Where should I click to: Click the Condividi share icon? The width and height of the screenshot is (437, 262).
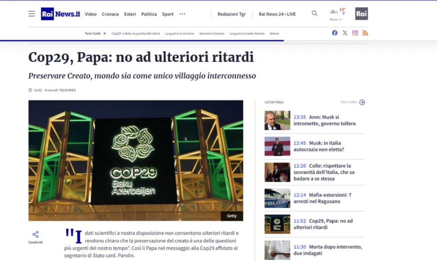[35, 234]
